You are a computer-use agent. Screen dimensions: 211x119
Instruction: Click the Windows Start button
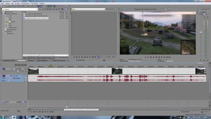pyautogui.click(x=3, y=117)
